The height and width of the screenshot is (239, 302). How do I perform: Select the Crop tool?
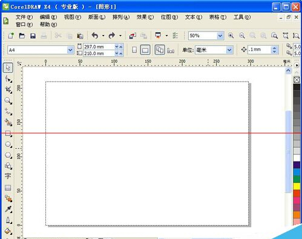(8, 90)
